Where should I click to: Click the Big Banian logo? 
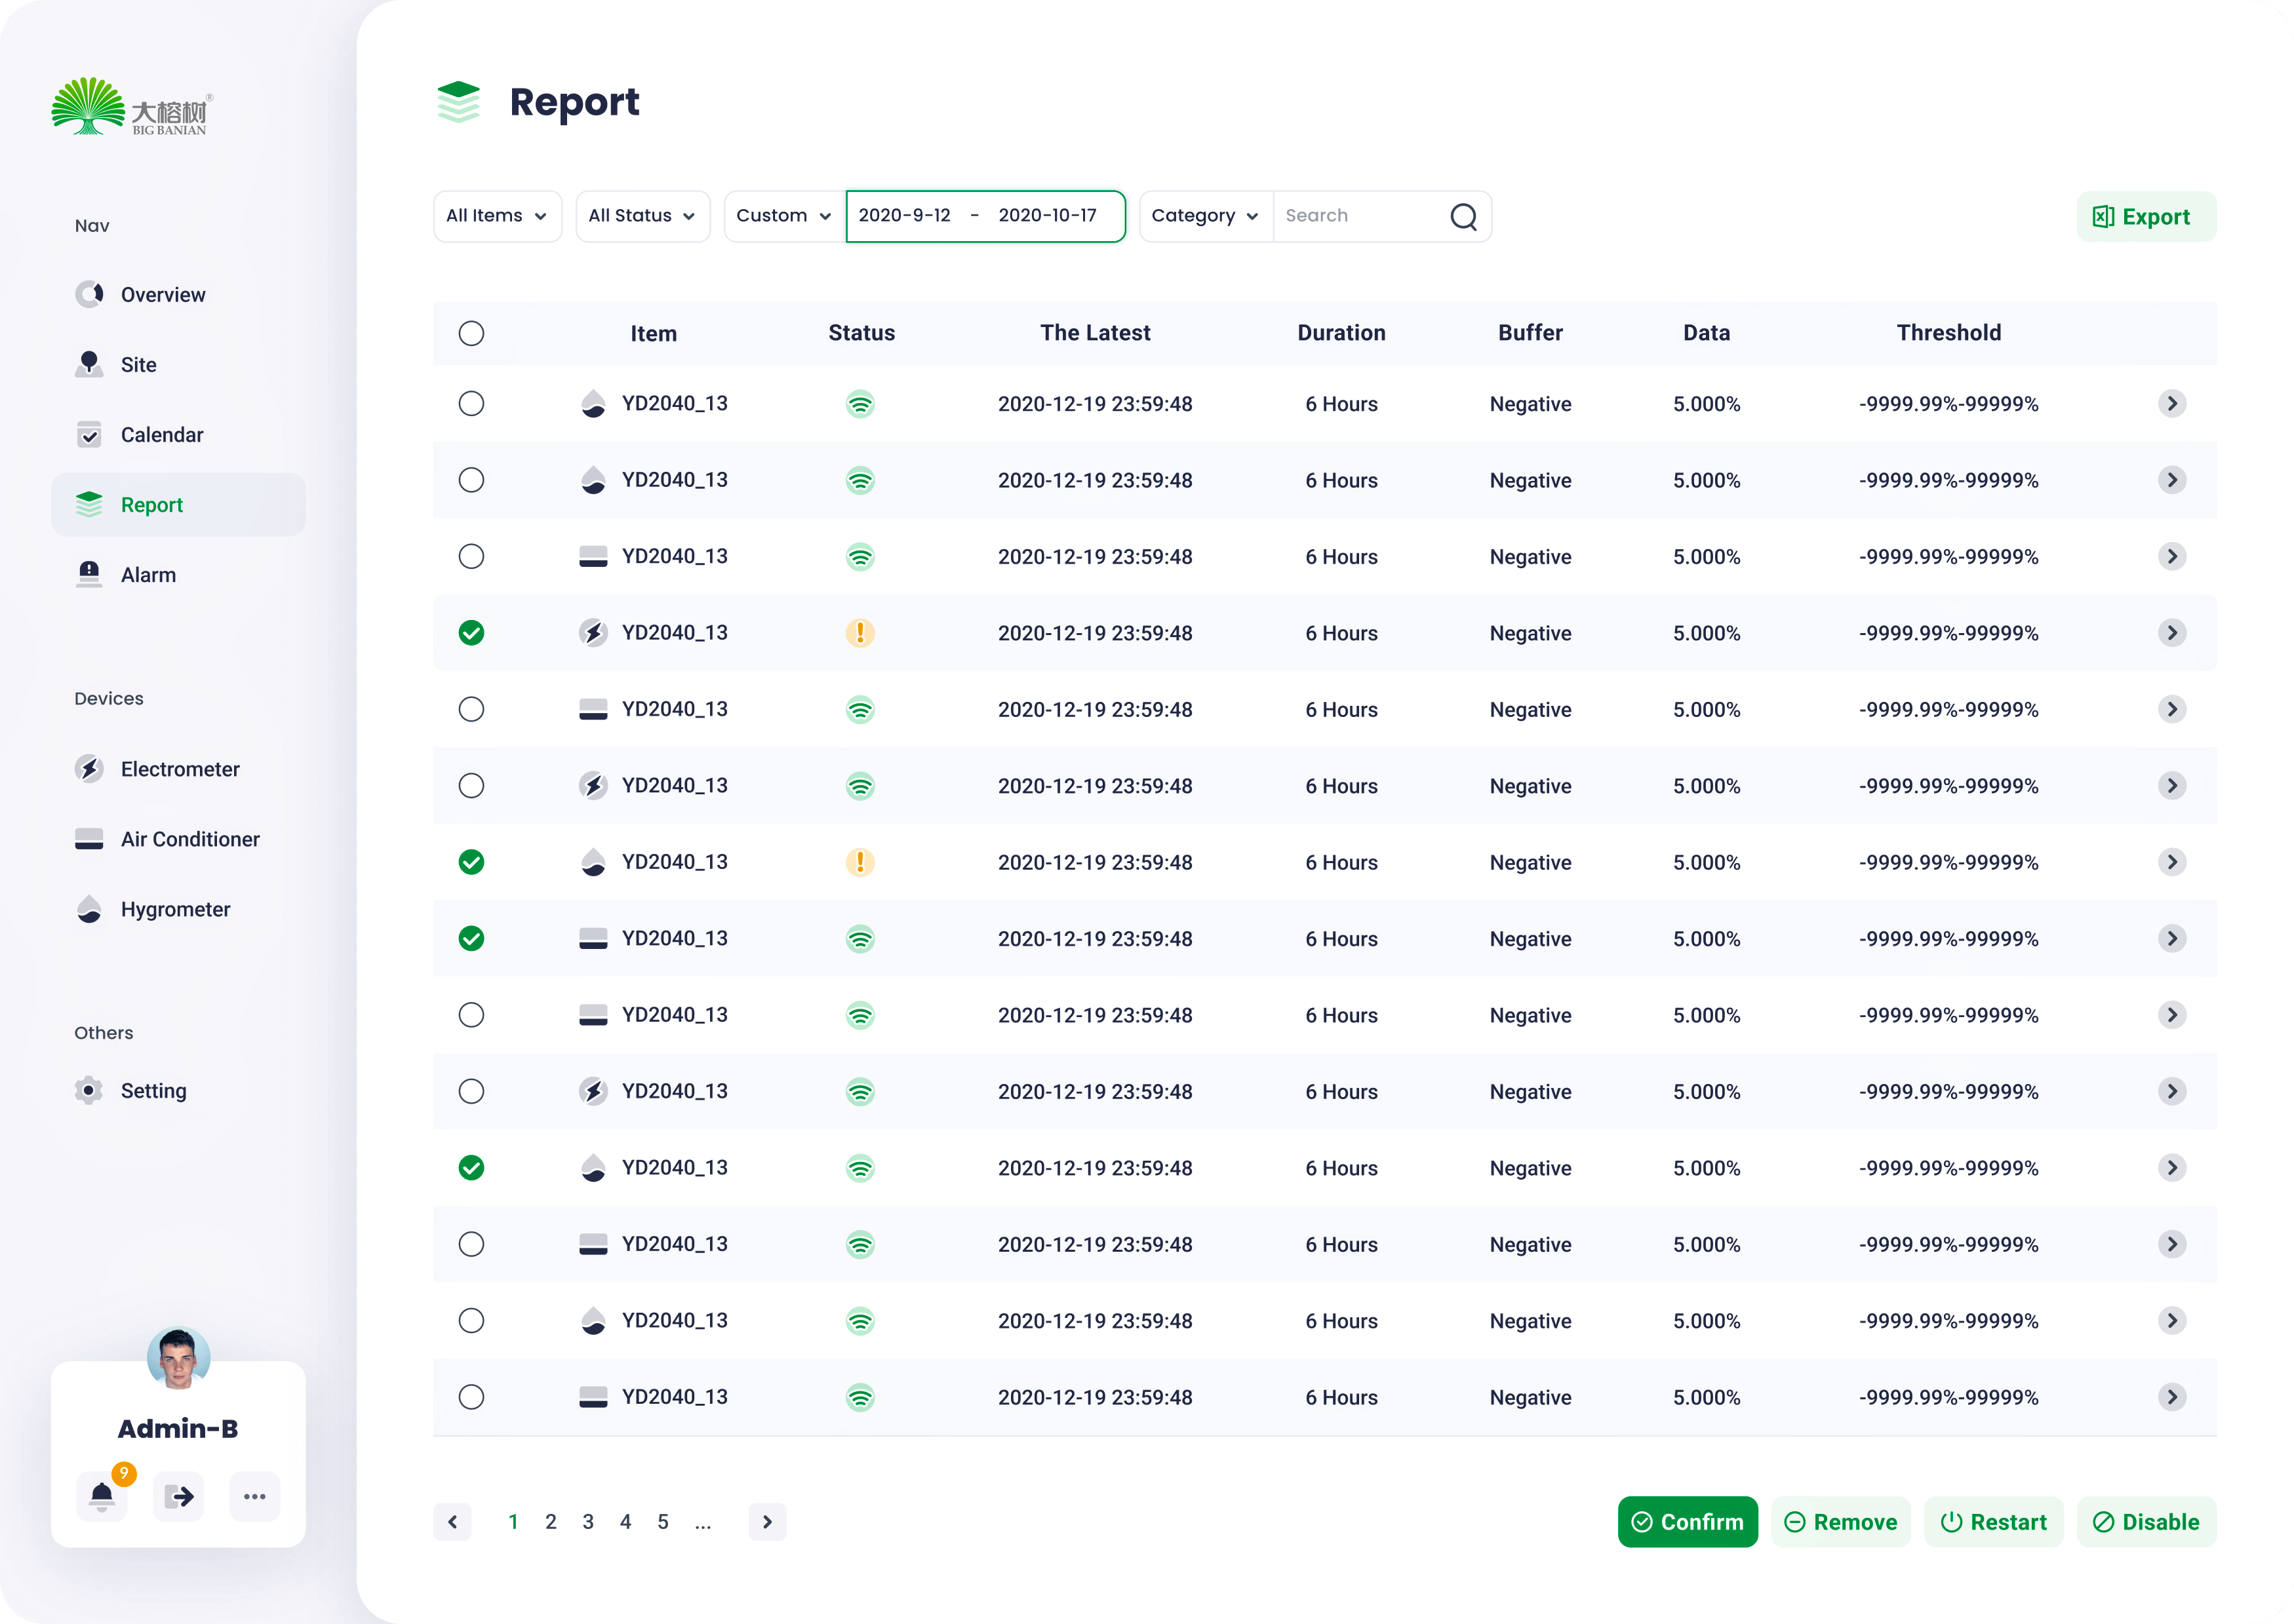pyautogui.click(x=130, y=107)
